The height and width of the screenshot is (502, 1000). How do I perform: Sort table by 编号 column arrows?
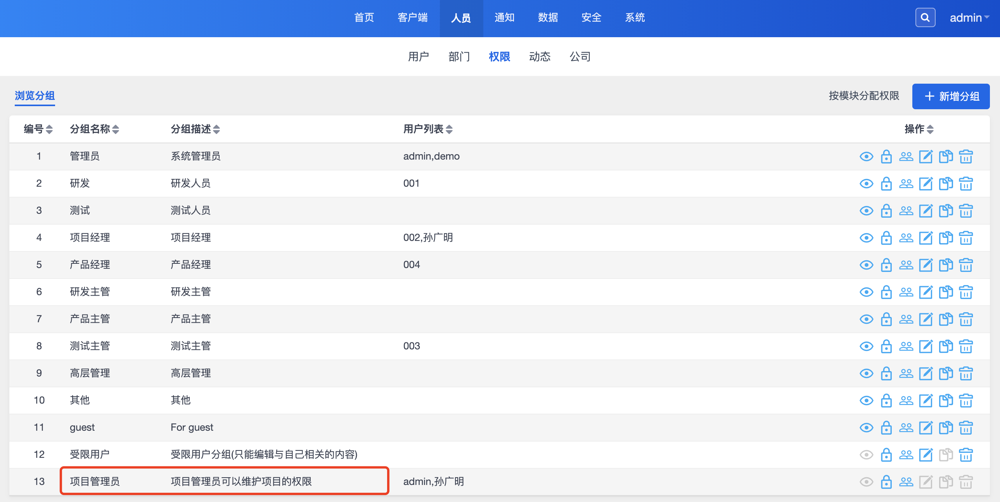click(49, 129)
